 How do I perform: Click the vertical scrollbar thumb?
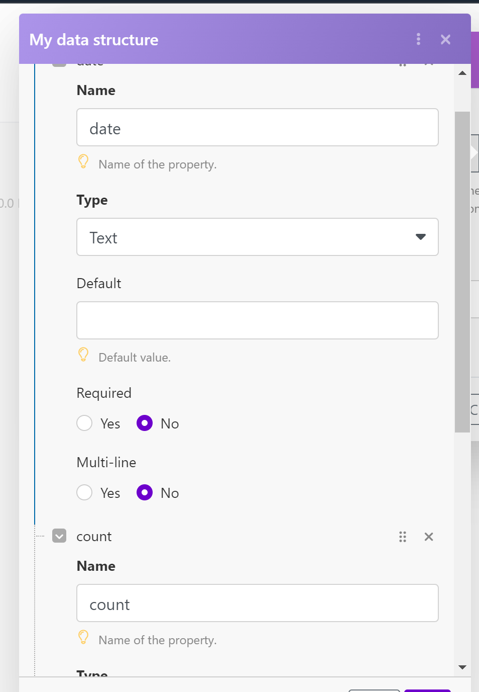click(462, 272)
